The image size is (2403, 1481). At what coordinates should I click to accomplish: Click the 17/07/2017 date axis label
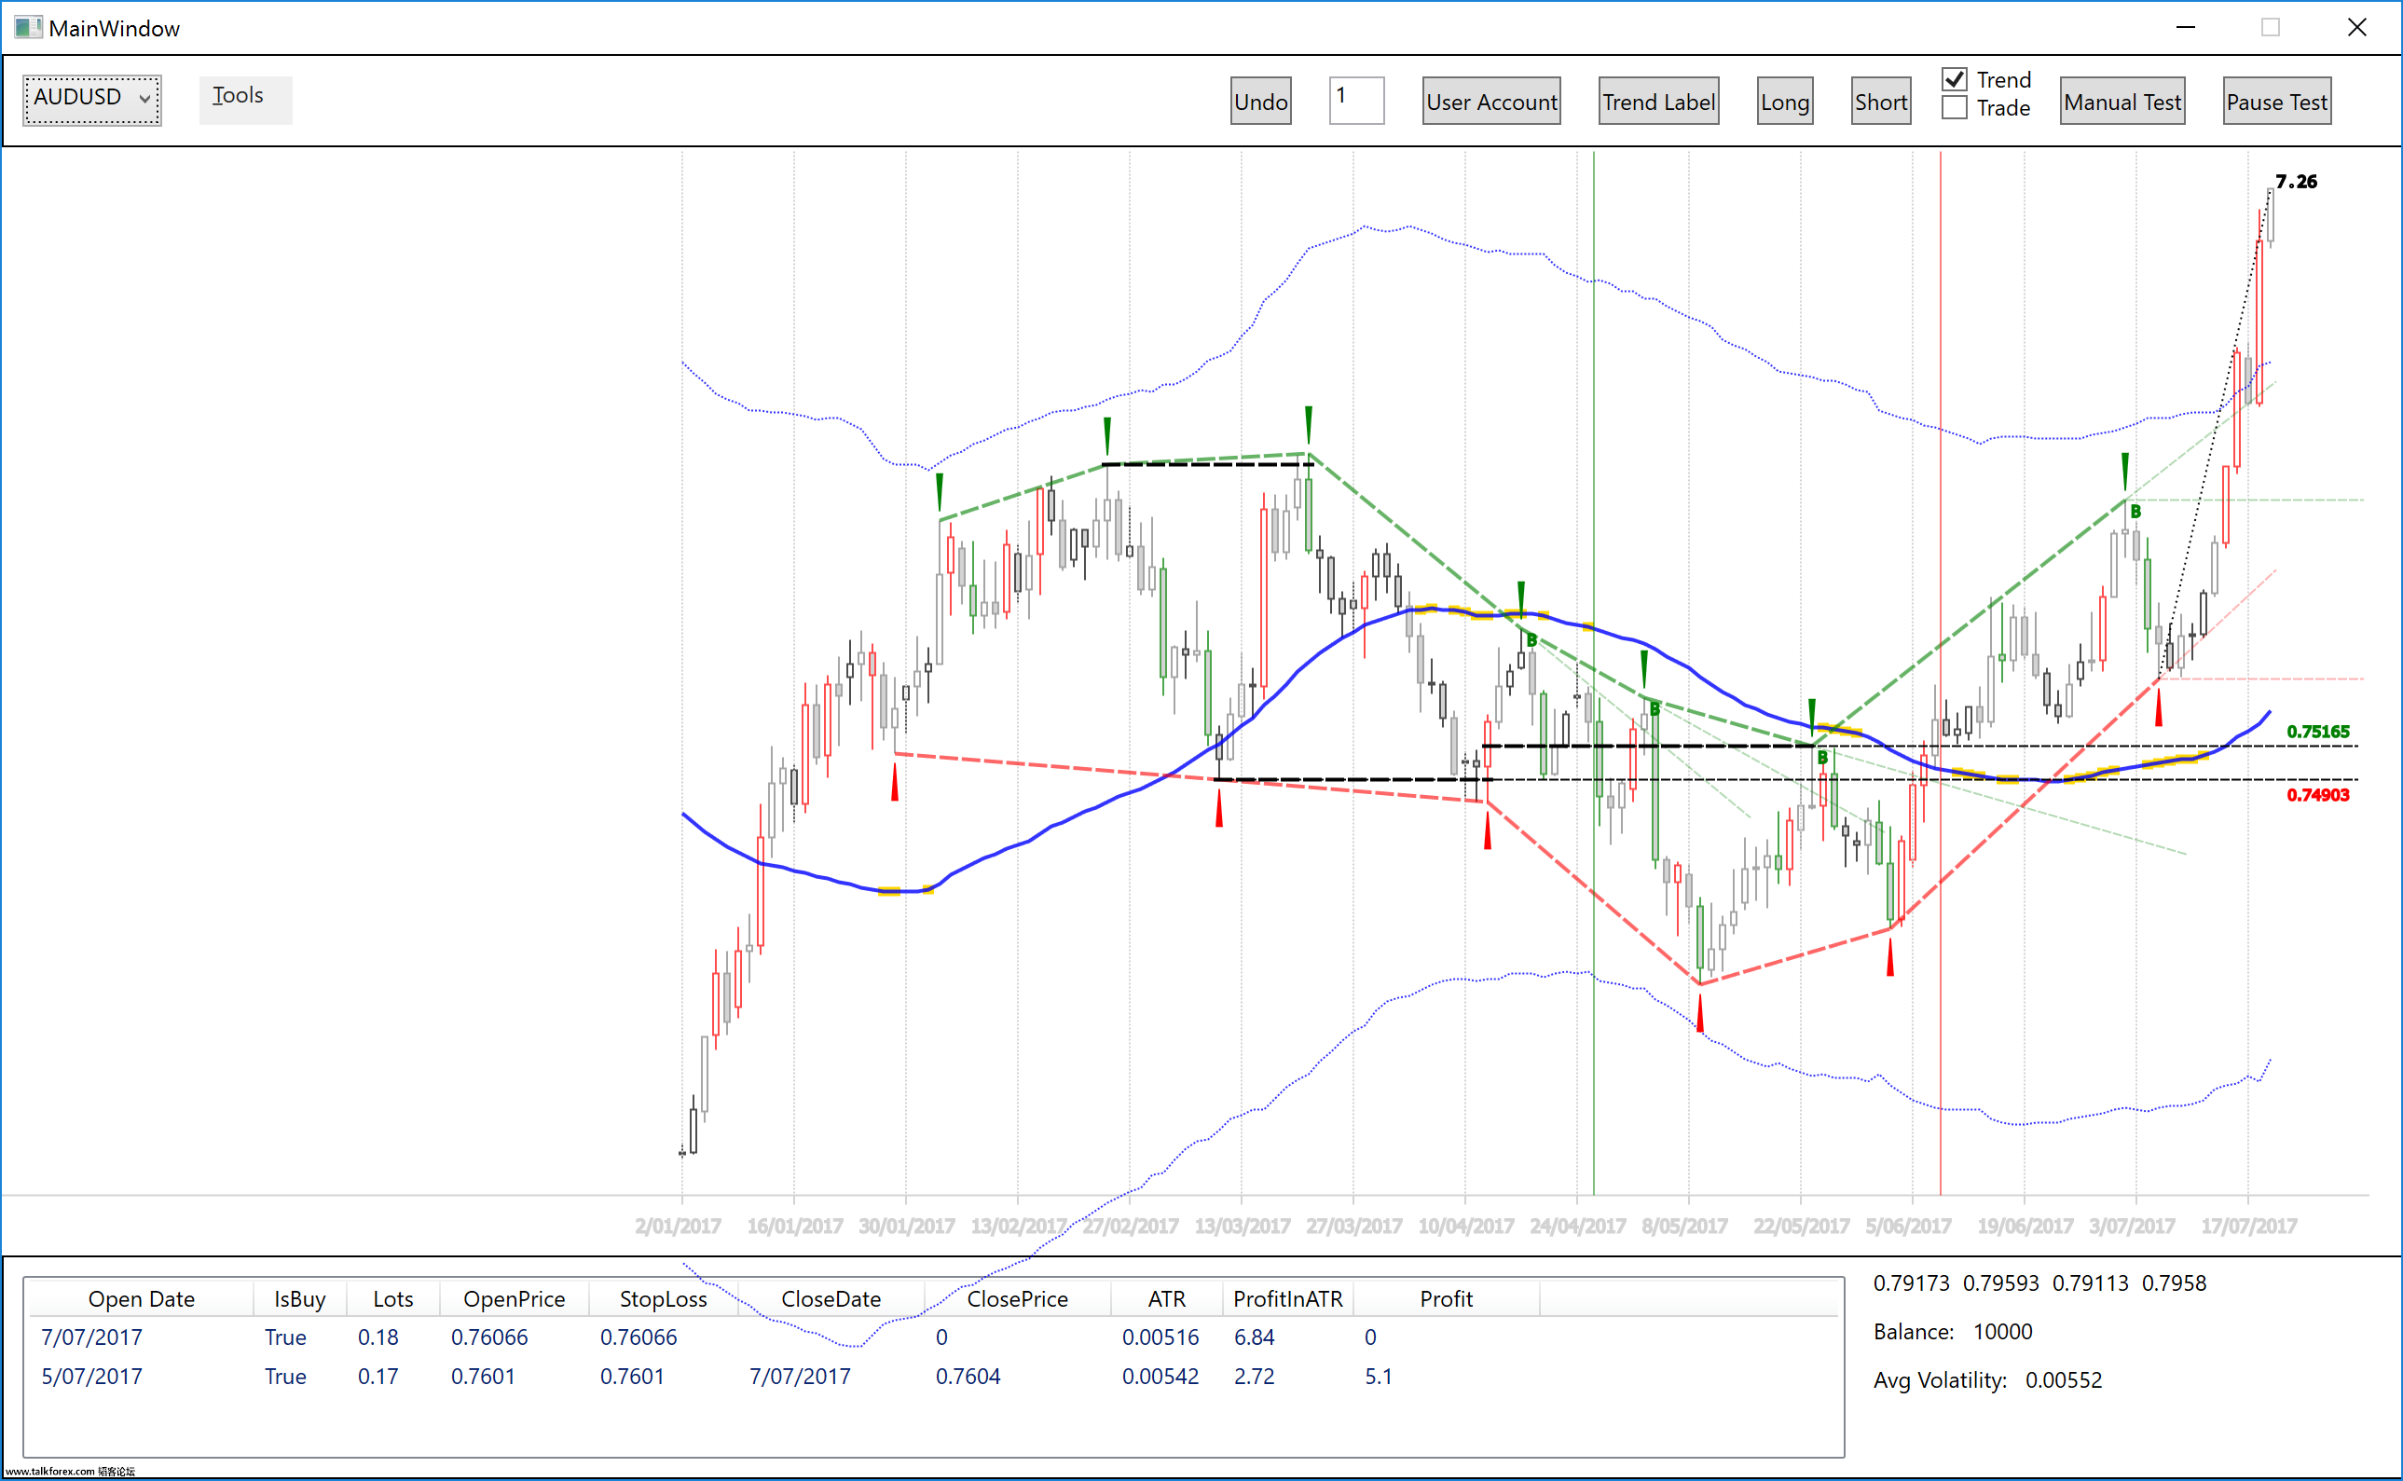[2248, 1226]
